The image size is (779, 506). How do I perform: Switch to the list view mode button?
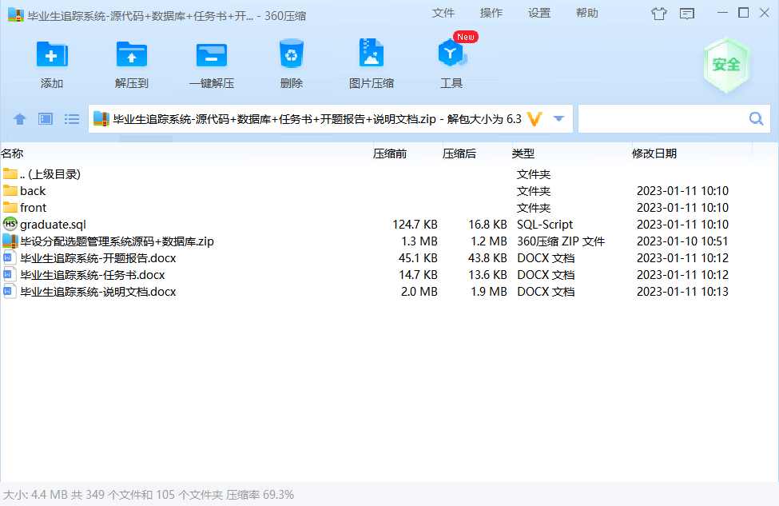[72, 119]
